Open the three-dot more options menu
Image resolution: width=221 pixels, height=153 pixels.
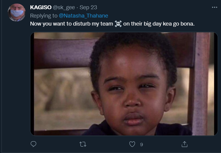[x=215, y=7]
